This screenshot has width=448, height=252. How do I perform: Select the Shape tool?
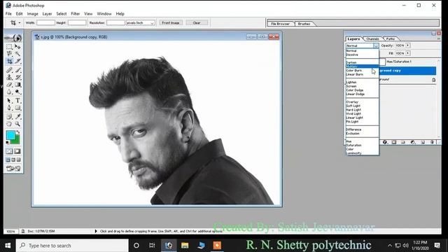coord(17,108)
